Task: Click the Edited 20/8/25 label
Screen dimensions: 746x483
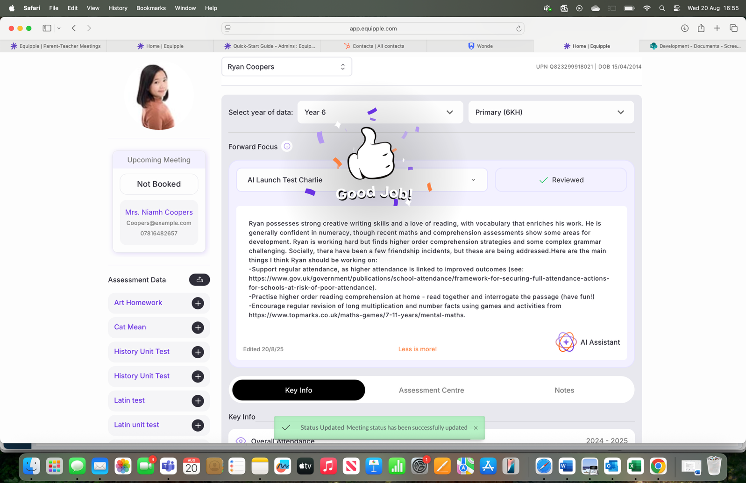Action: [x=263, y=349]
